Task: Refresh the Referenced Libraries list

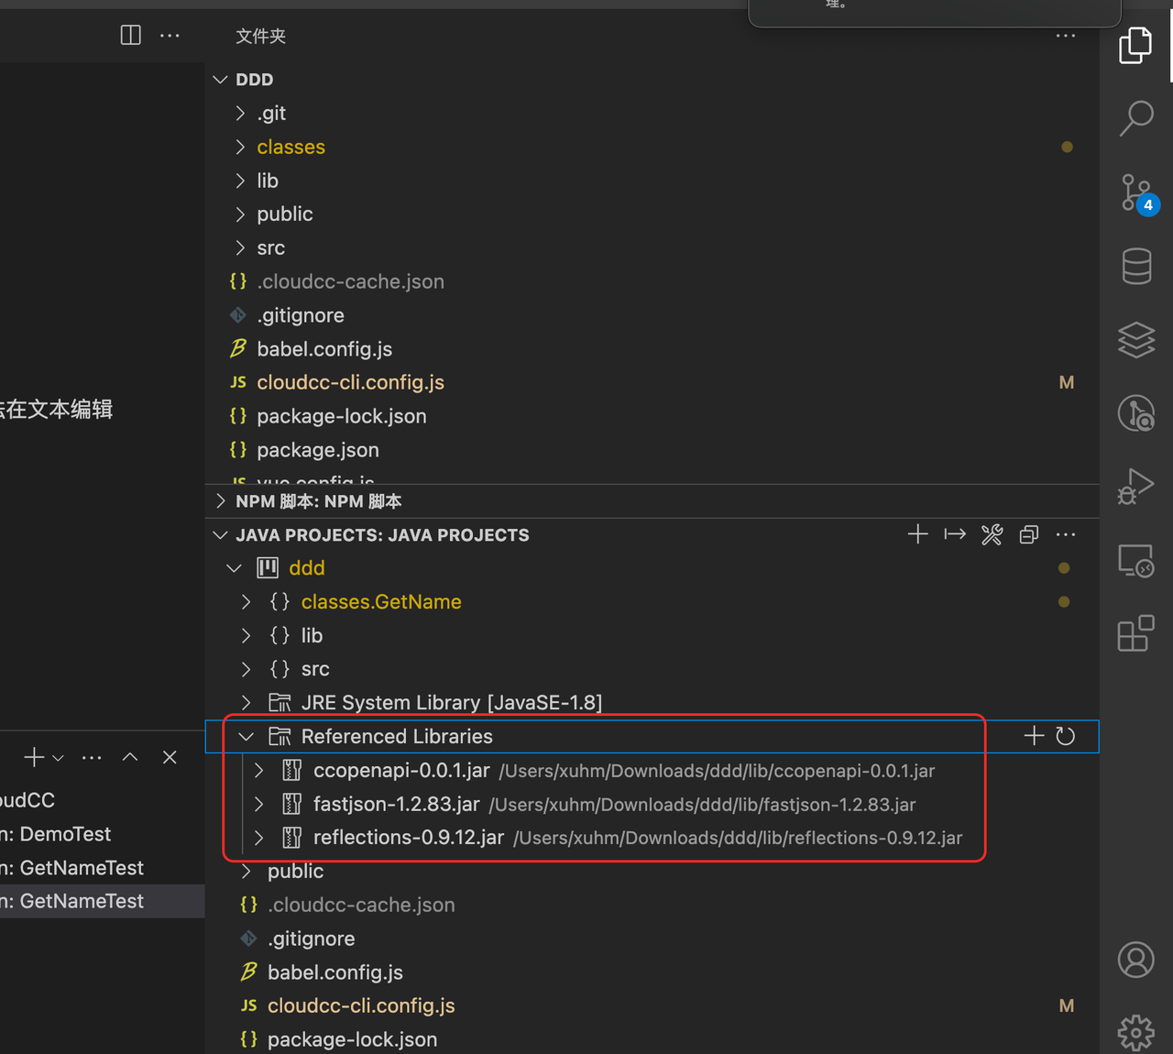Action: click(x=1065, y=736)
